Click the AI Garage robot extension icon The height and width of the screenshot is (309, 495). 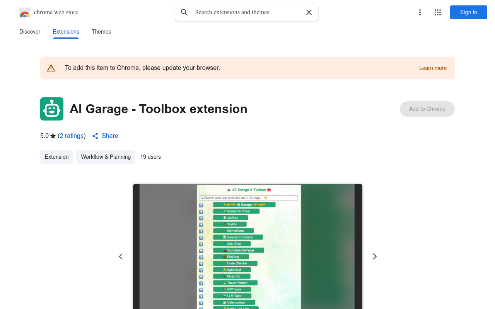pos(52,109)
